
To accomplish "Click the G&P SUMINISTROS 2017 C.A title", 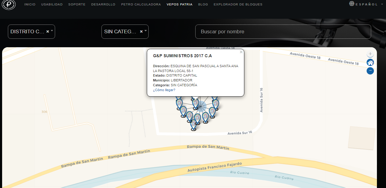I will (183, 56).
